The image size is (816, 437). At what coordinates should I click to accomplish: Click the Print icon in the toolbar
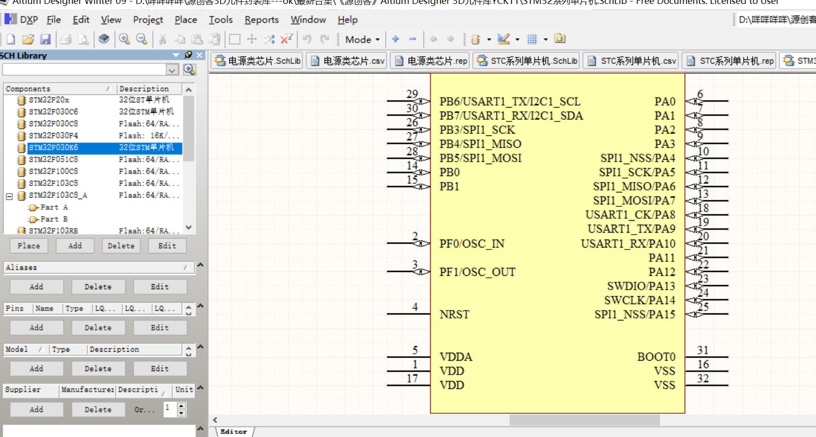66,39
